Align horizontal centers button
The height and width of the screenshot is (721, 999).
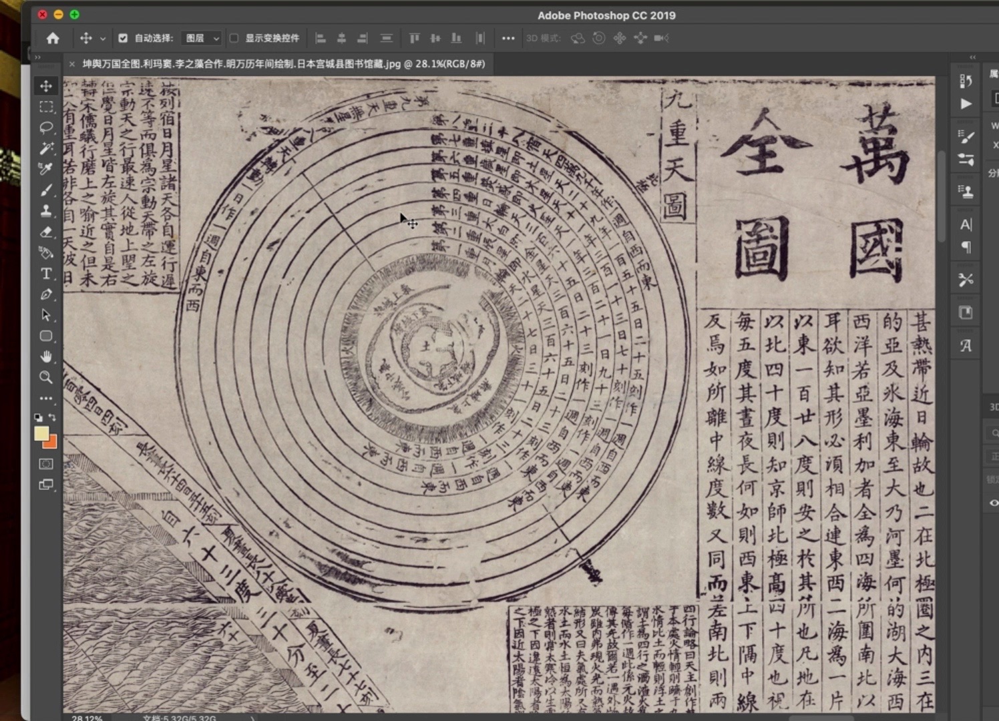tap(341, 38)
